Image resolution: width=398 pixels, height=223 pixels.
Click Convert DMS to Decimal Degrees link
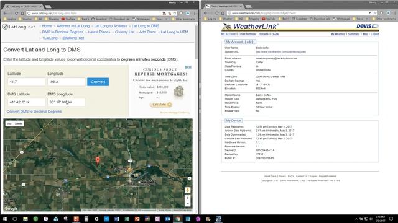coord(34,111)
